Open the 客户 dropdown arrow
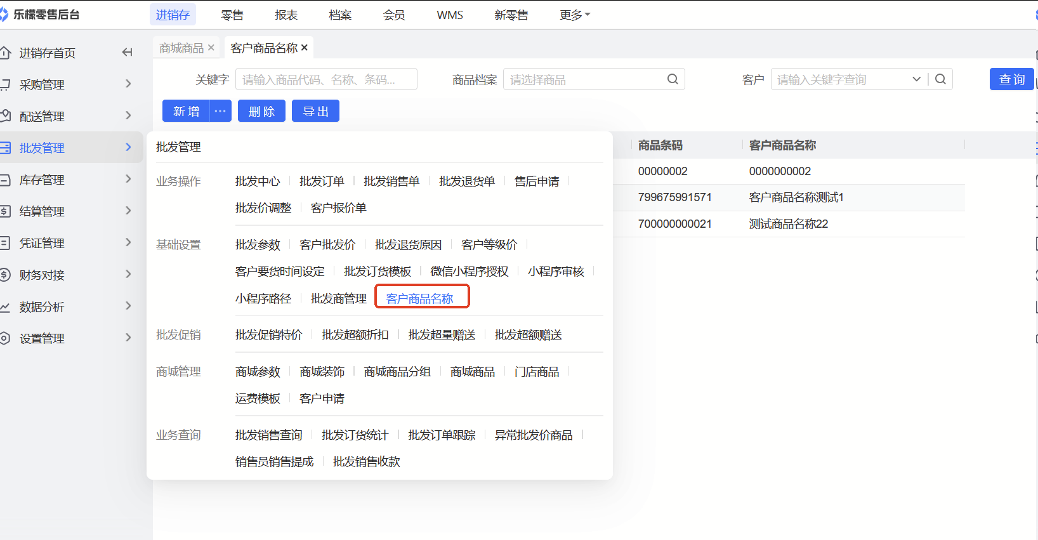The width and height of the screenshot is (1038, 540). [916, 79]
